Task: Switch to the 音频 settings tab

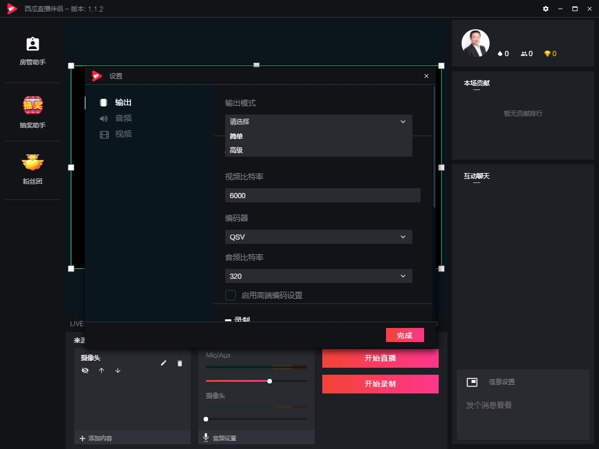Action: (x=124, y=118)
